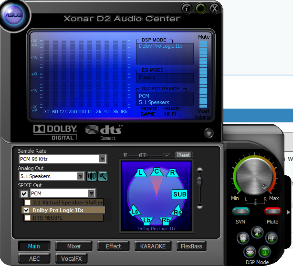Click the speaker test icon
The width and height of the screenshot is (293, 267).
92,176
